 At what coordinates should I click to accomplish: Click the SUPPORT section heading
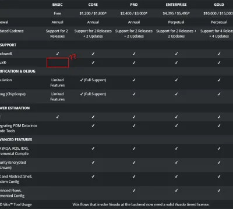point(8,45)
